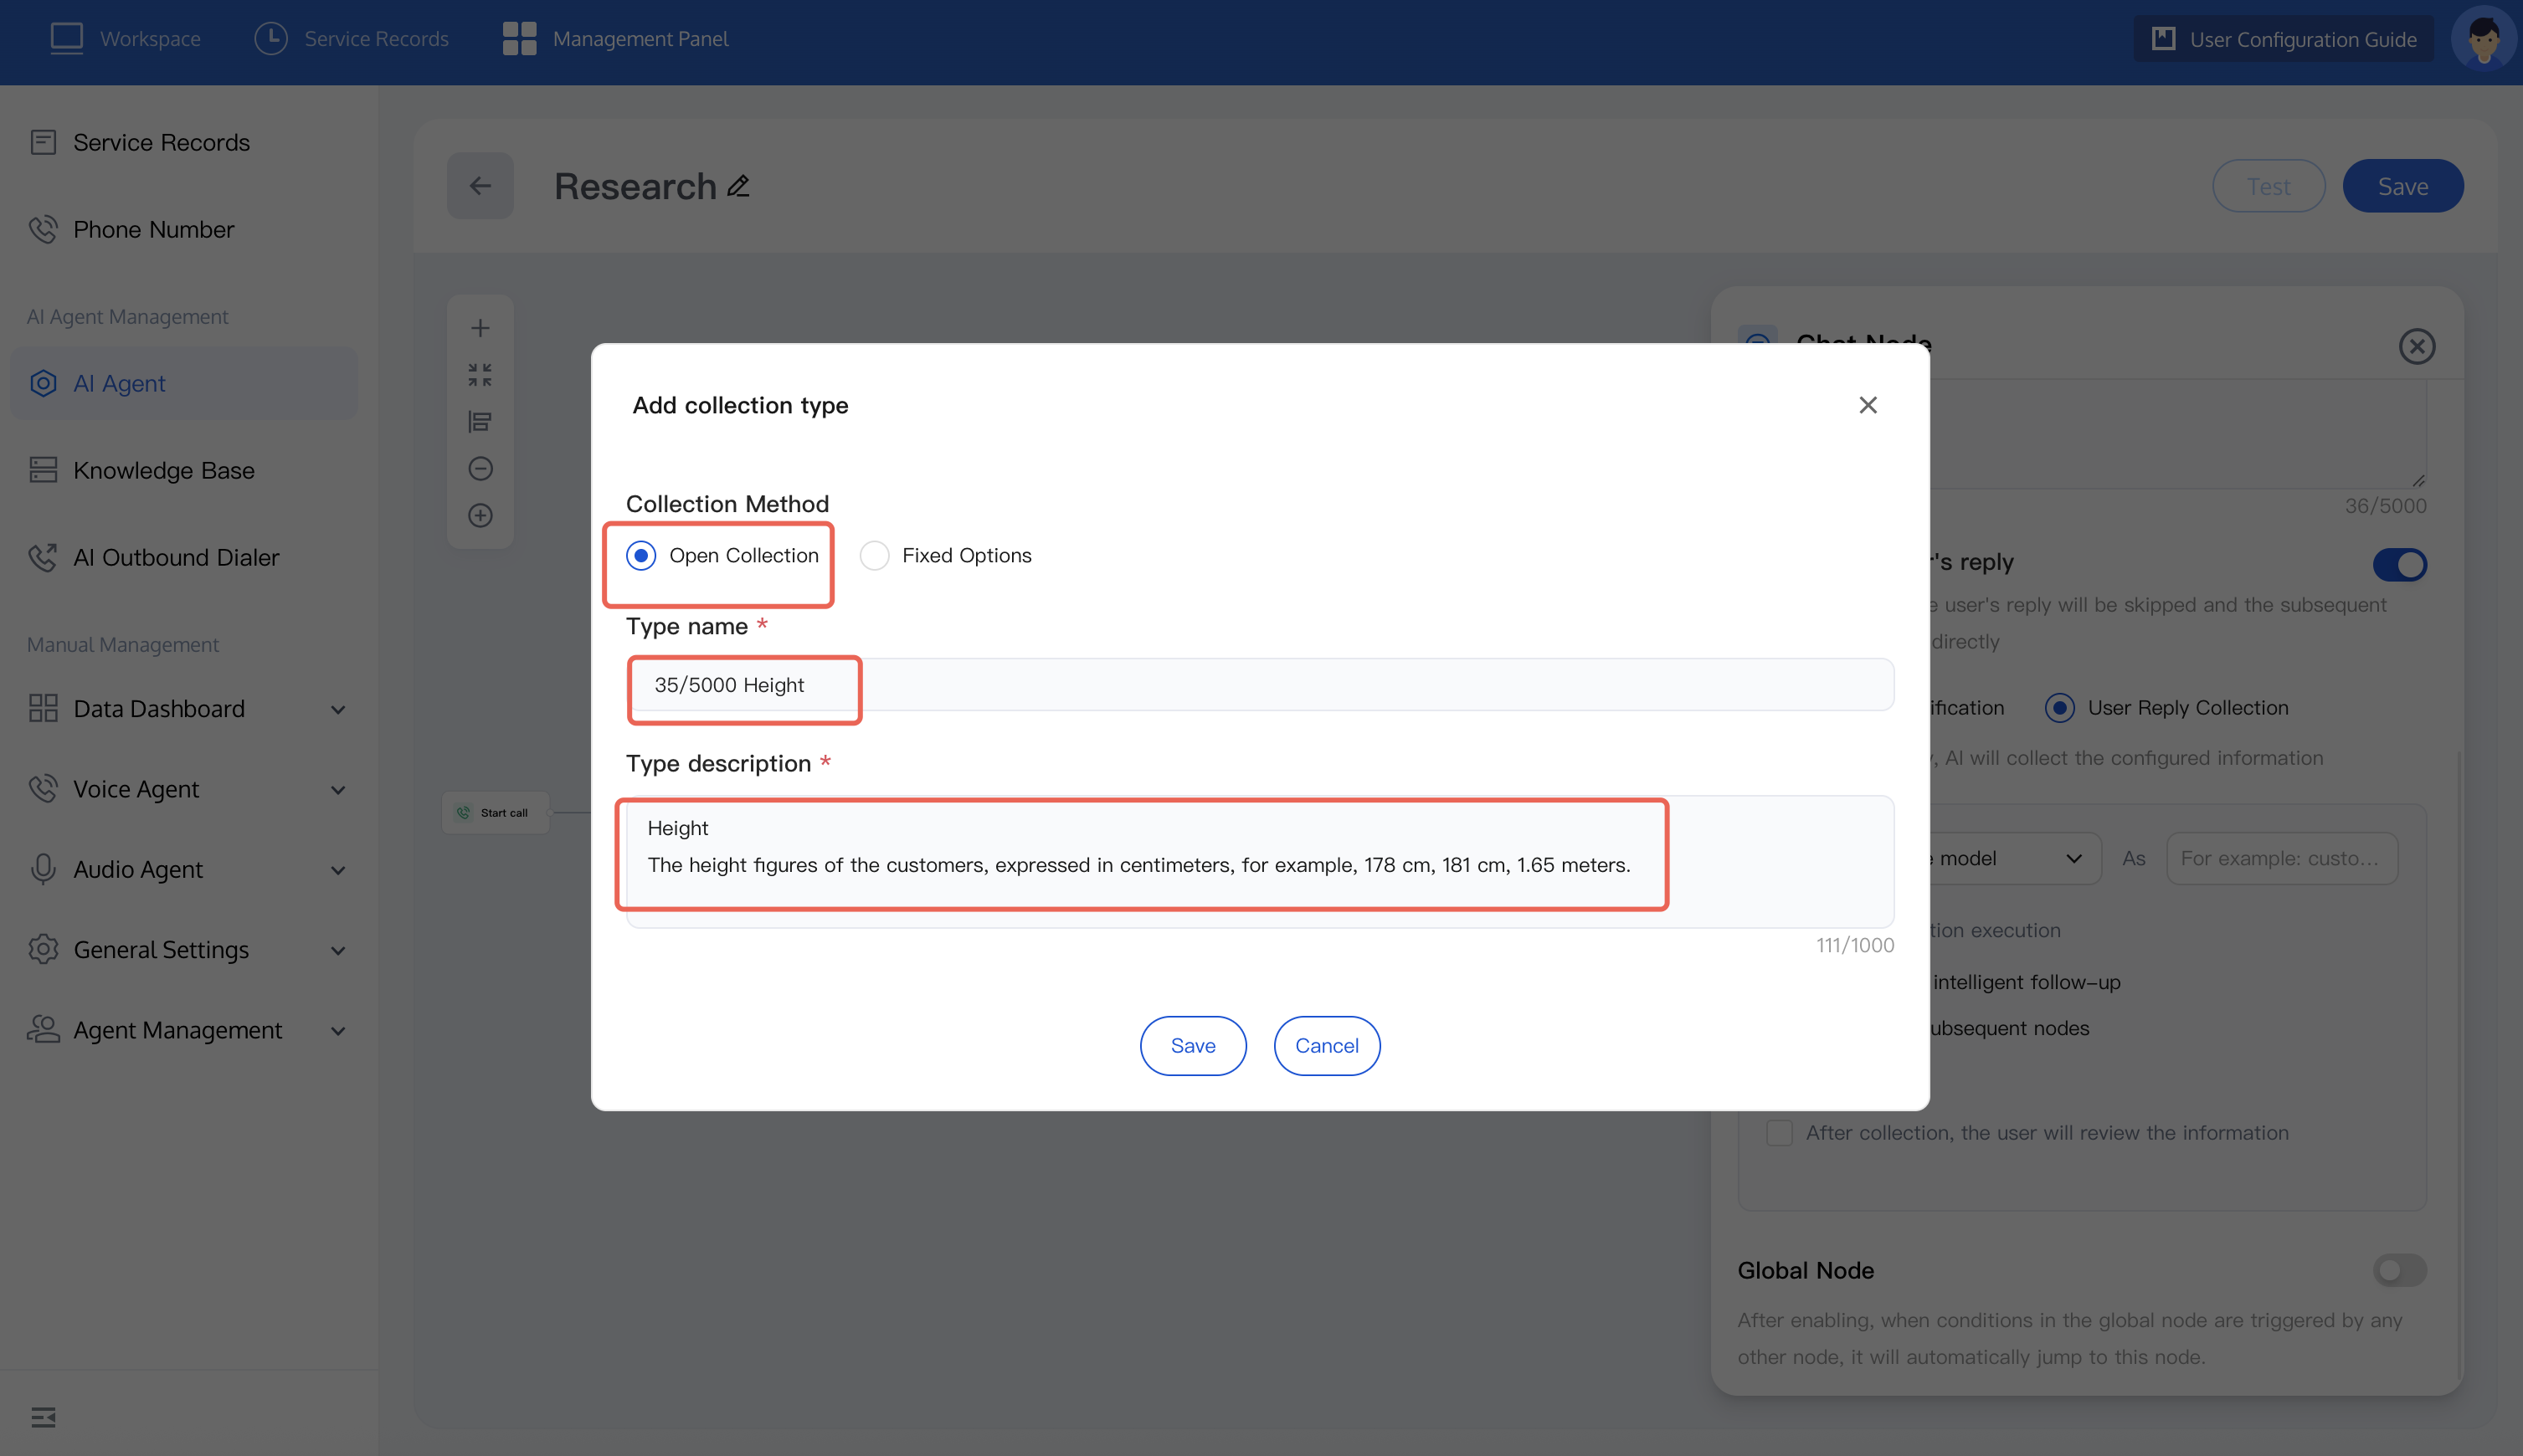Click the zoom out minus circle icon
The image size is (2523, 1456).
point(480,469)
